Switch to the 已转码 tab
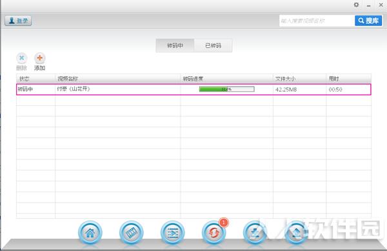 click(213, 45)
